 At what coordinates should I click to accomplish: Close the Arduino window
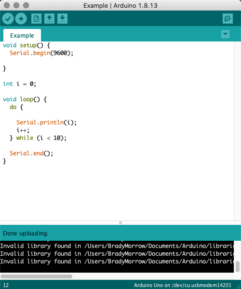click(x=7, y=5)
